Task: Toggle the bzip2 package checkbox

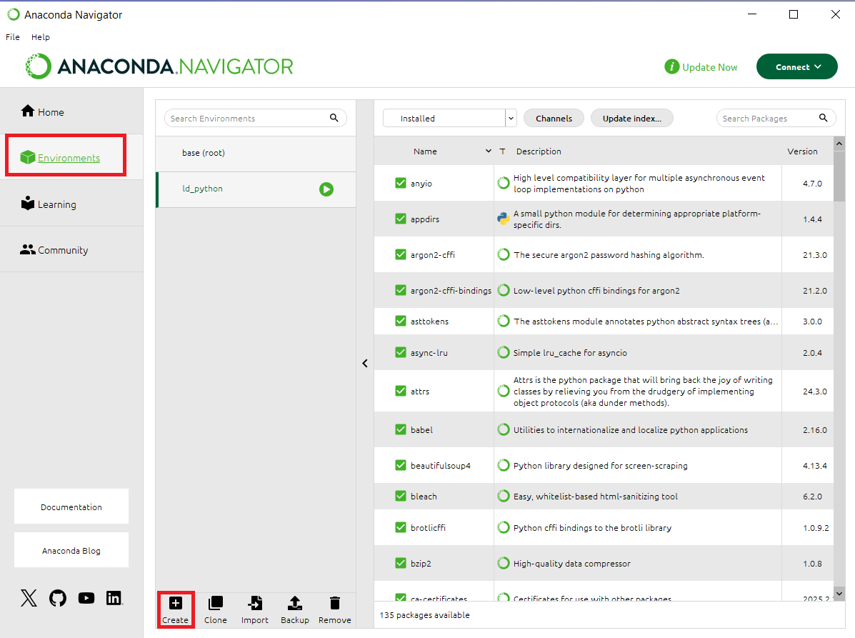Action: tap(401, 562)
